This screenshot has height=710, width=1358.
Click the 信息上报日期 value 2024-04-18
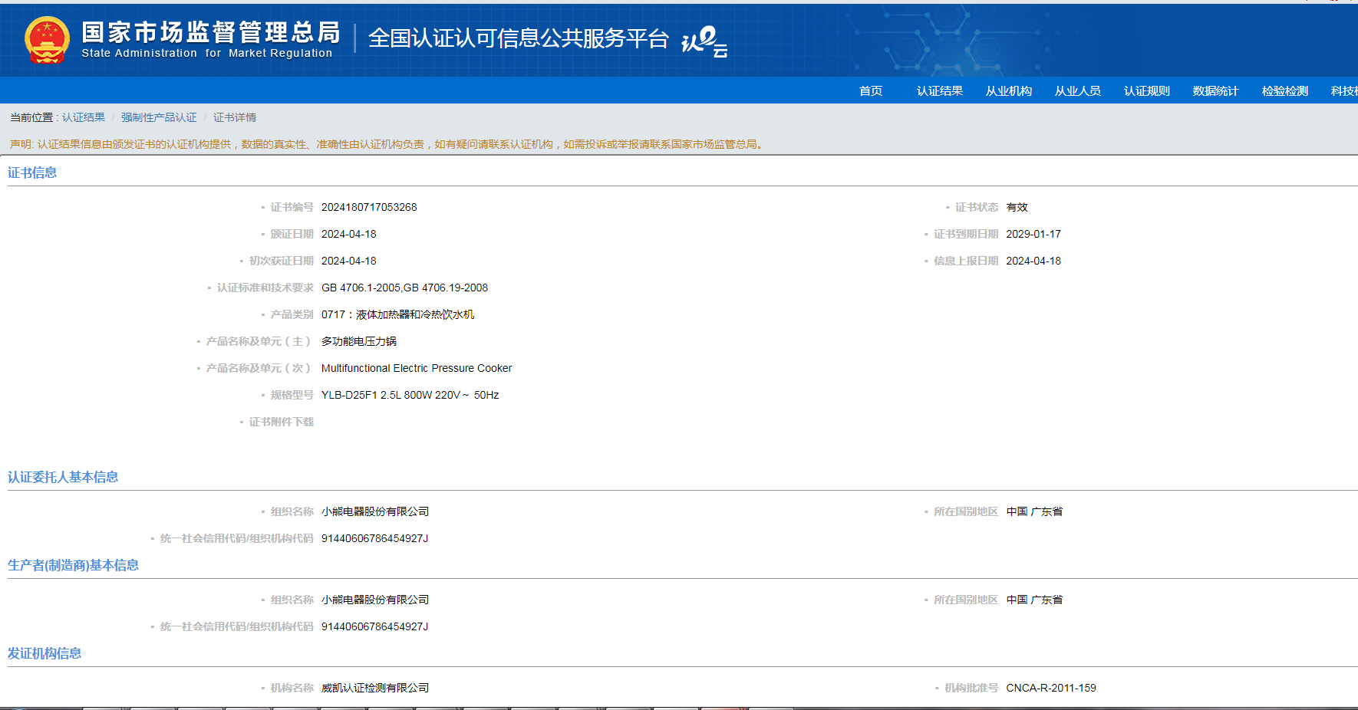coord(1033,261)
